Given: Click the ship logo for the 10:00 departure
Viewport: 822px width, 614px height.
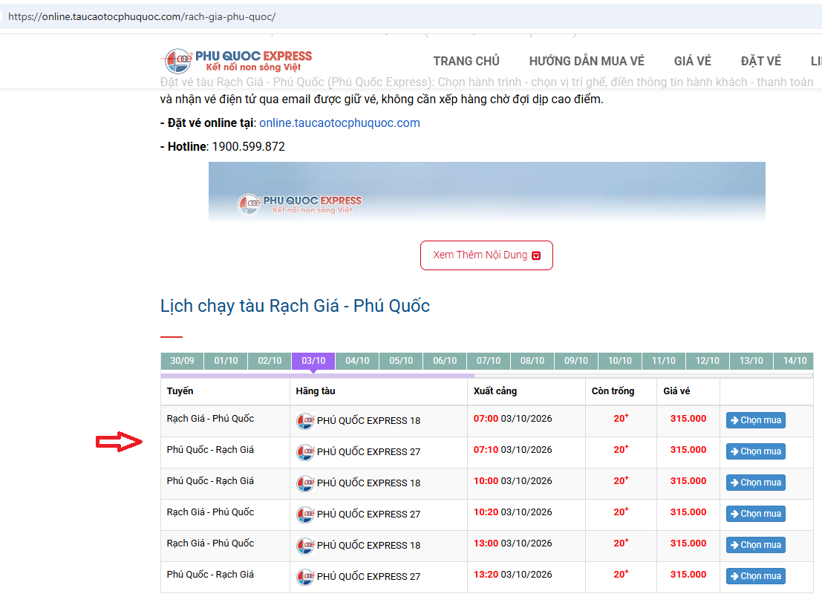Looking at the screenshot, I should 305,483.
